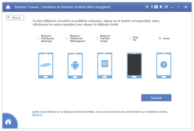Click the chat support bubble icon
This screenshot has width=194, height=131.
tap(161, 7)
